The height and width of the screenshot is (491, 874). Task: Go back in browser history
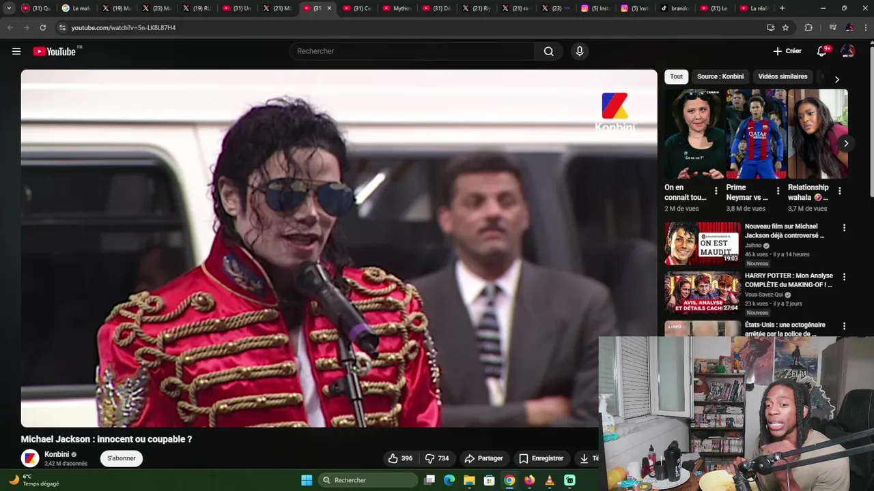click(10, 27)
